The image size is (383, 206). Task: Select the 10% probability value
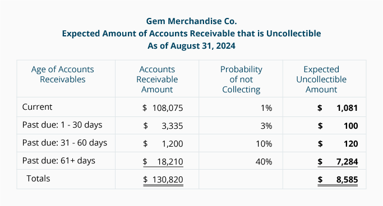[x=264, y=144]
